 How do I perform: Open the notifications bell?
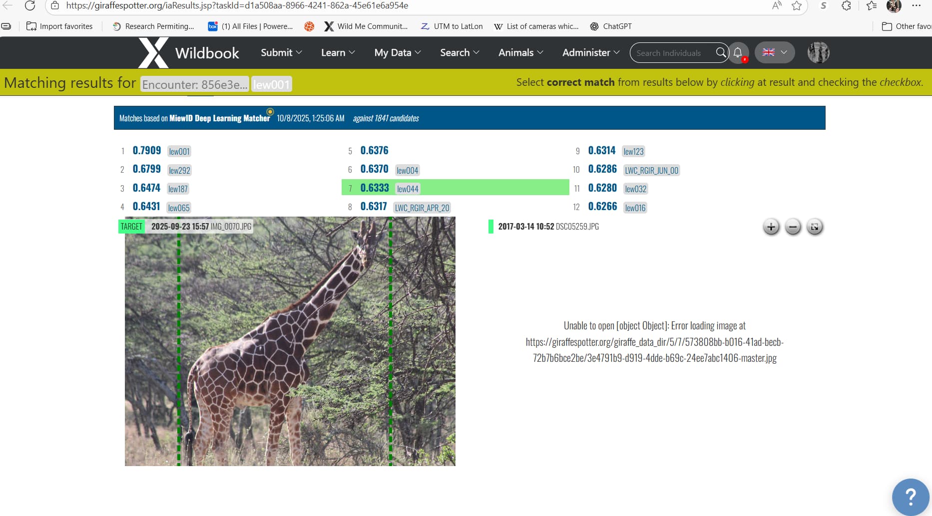(738, 52)
